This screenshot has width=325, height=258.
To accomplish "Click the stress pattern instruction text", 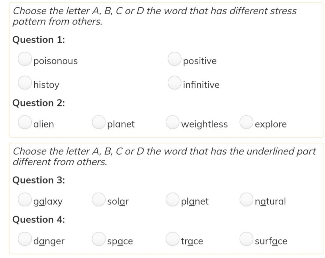I will click(155, 16).
